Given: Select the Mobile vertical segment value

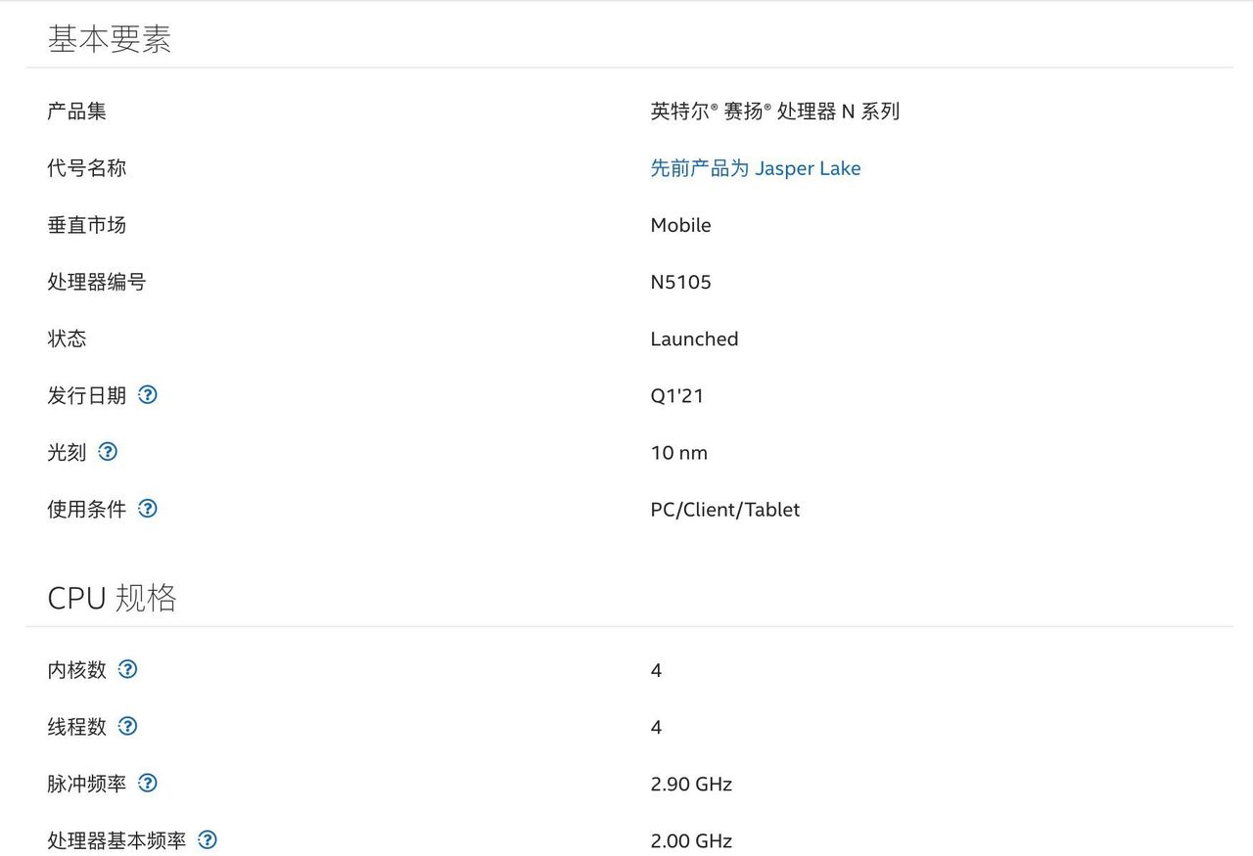Looking at the screenshot, I should click(681, 225).
